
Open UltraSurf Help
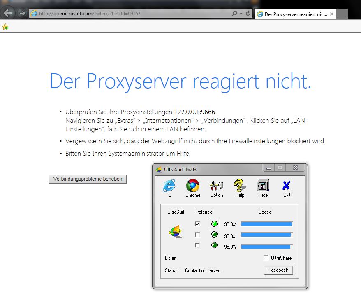tap(240, 189)
